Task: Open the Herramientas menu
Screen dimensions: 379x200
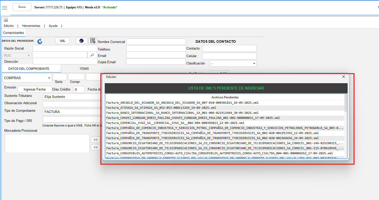Action: pos(31,26)
